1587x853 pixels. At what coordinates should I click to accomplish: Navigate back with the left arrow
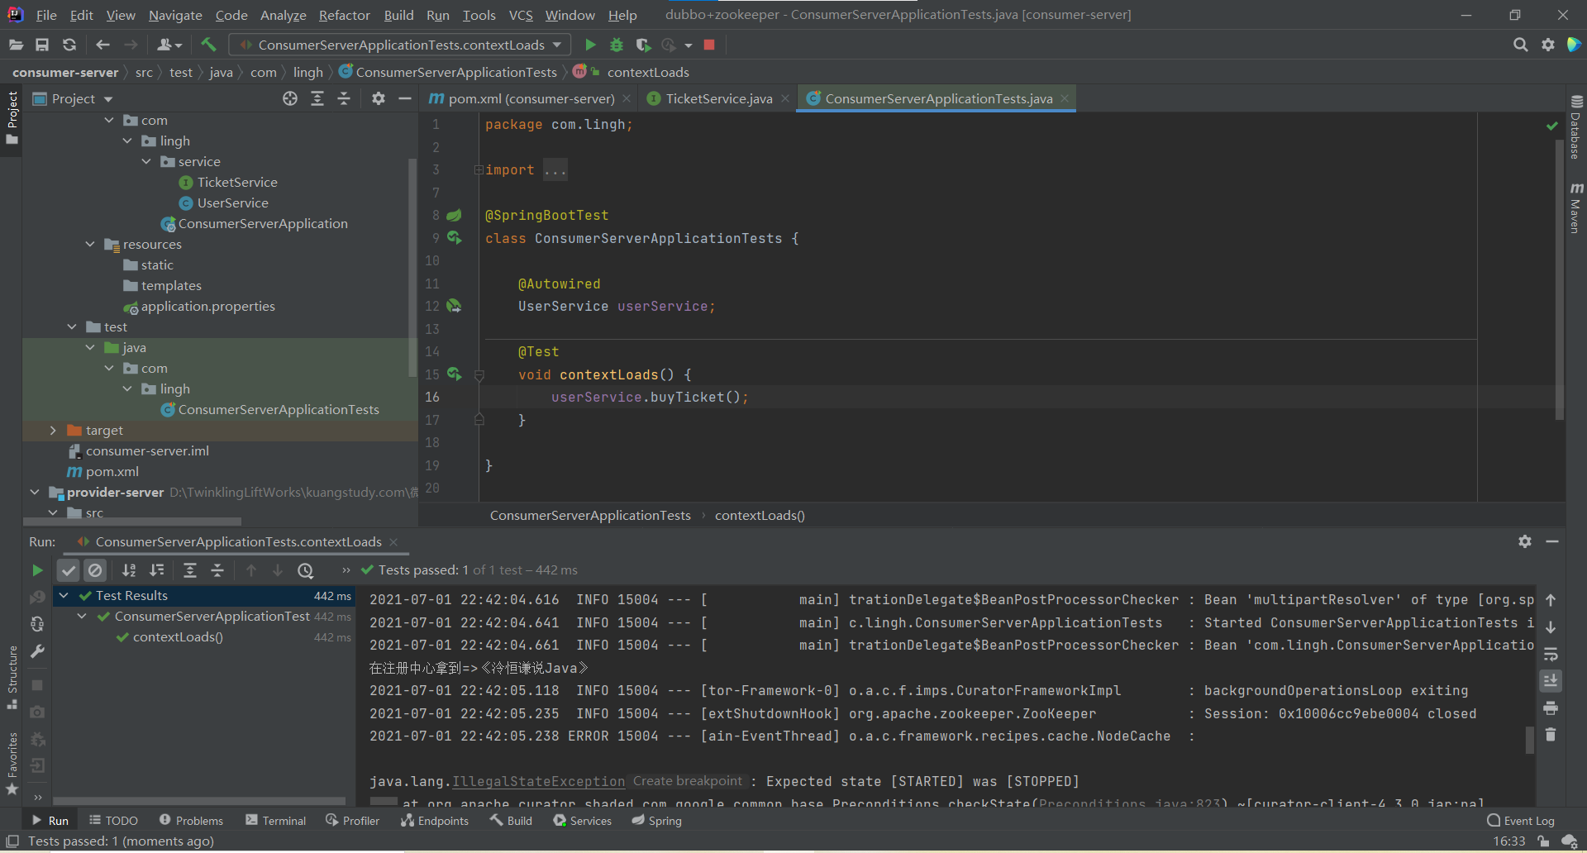102,45
